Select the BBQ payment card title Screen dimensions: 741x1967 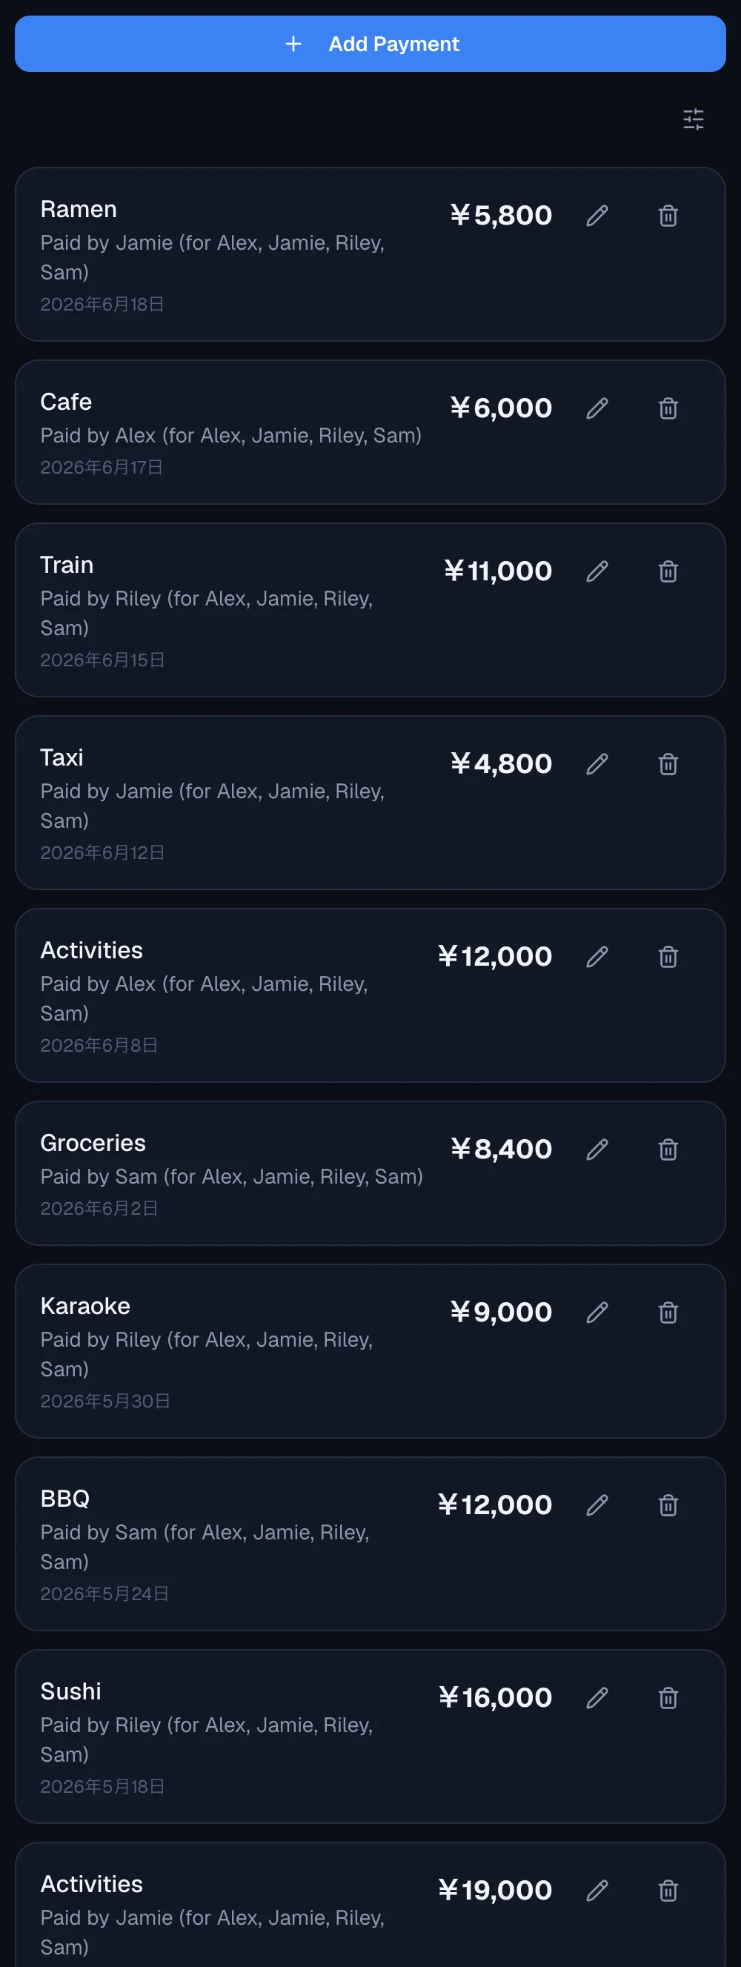coord(65,1498)
